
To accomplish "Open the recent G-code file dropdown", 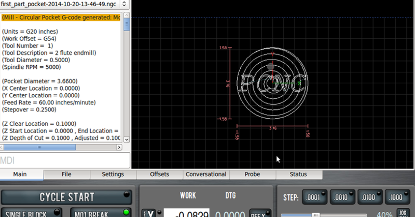I will (124, 4).
